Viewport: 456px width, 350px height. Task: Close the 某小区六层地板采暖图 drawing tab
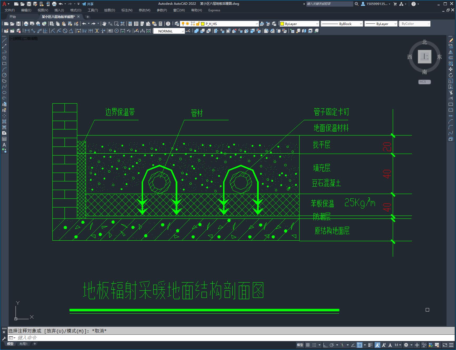(78, 17)
